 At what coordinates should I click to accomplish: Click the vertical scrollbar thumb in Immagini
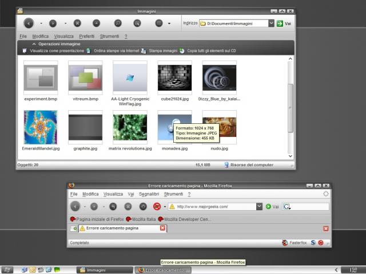[x=291, y=108]
